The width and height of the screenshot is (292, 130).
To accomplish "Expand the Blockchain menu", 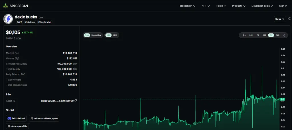I will [x=187, y=6].
